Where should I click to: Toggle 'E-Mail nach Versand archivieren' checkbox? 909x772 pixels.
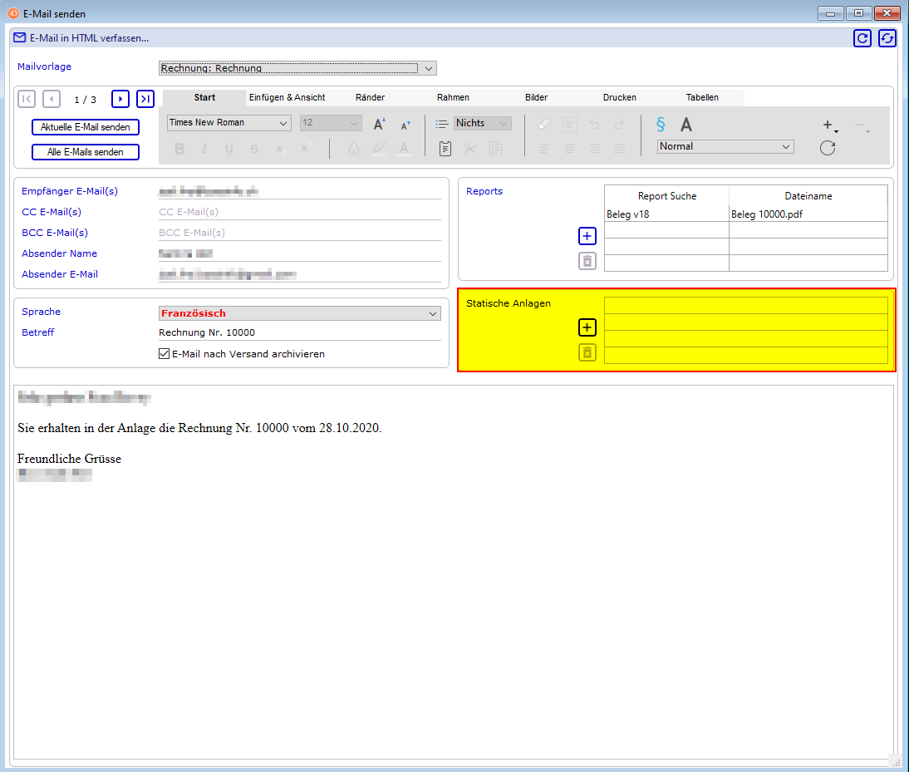164,354
